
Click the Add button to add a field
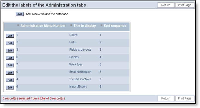point(20,14)
